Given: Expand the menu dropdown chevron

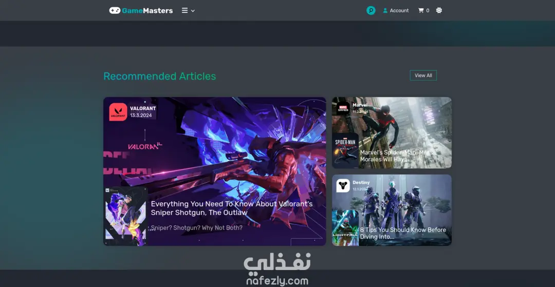Looking at the screenshot, I should click(x=193, y=11).
